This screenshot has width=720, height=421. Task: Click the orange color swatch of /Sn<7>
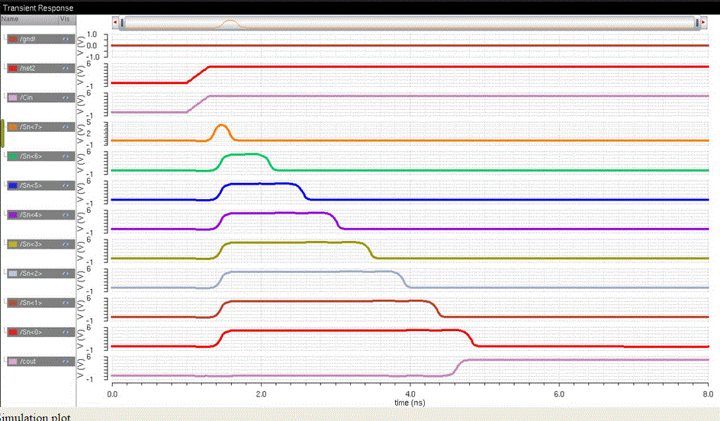tap(13, 127)
